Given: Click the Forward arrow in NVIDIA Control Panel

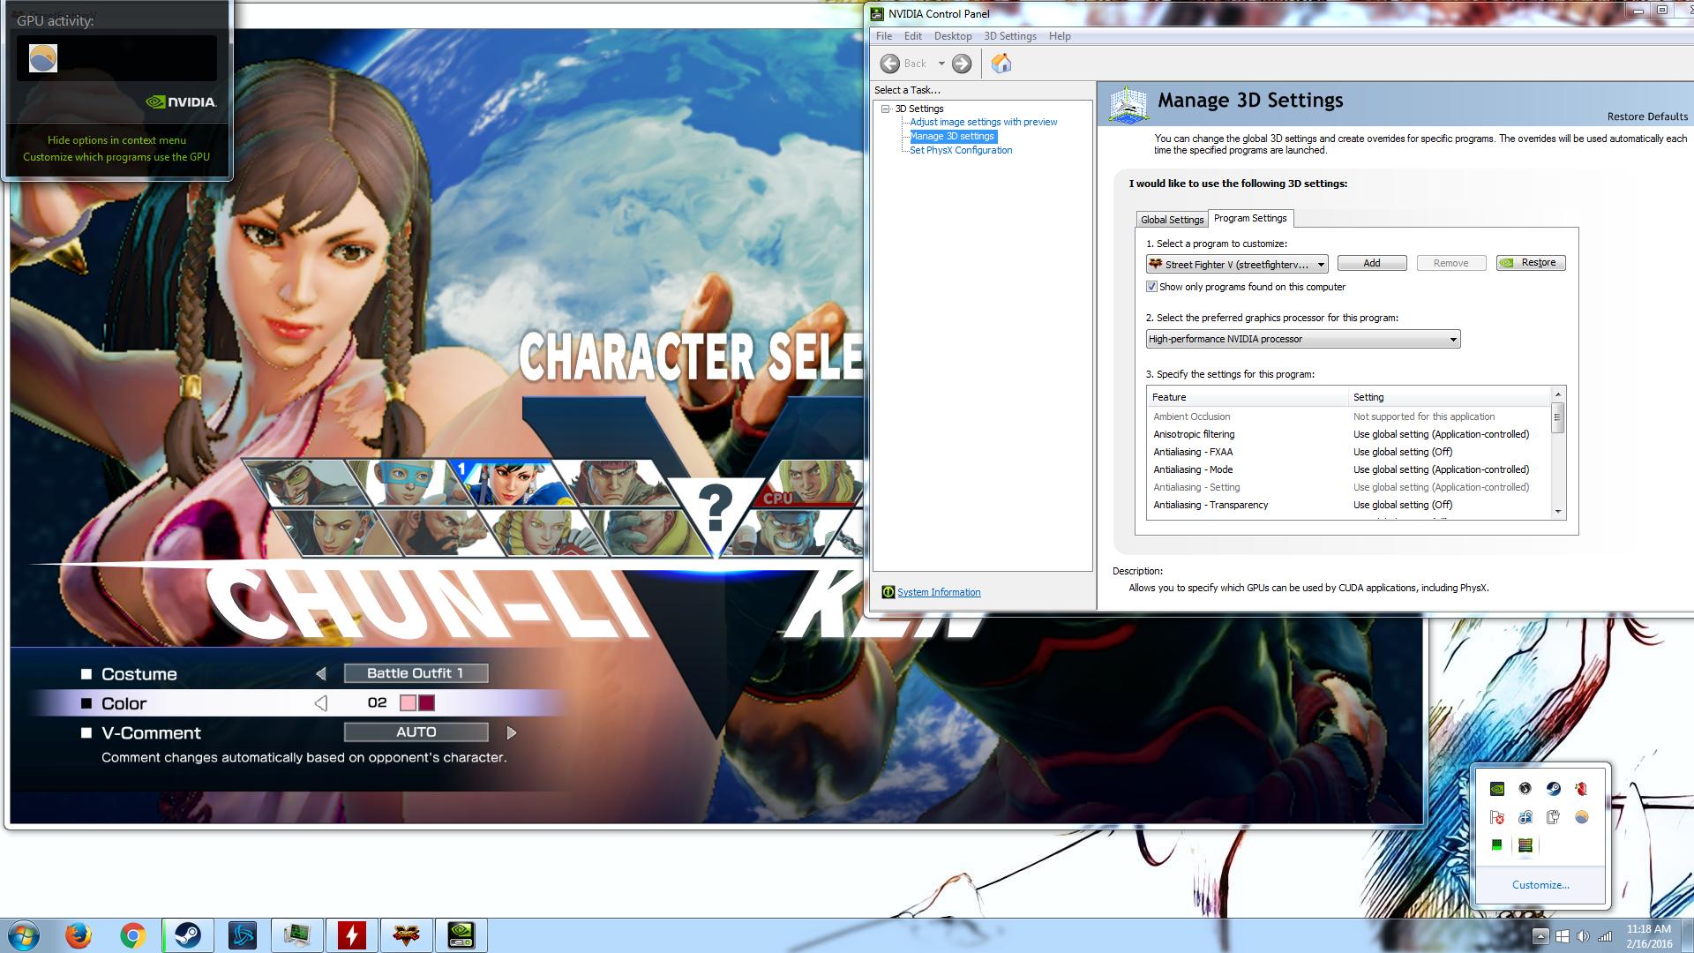Looking at the screenshot, I should click(x=962, y=64).
